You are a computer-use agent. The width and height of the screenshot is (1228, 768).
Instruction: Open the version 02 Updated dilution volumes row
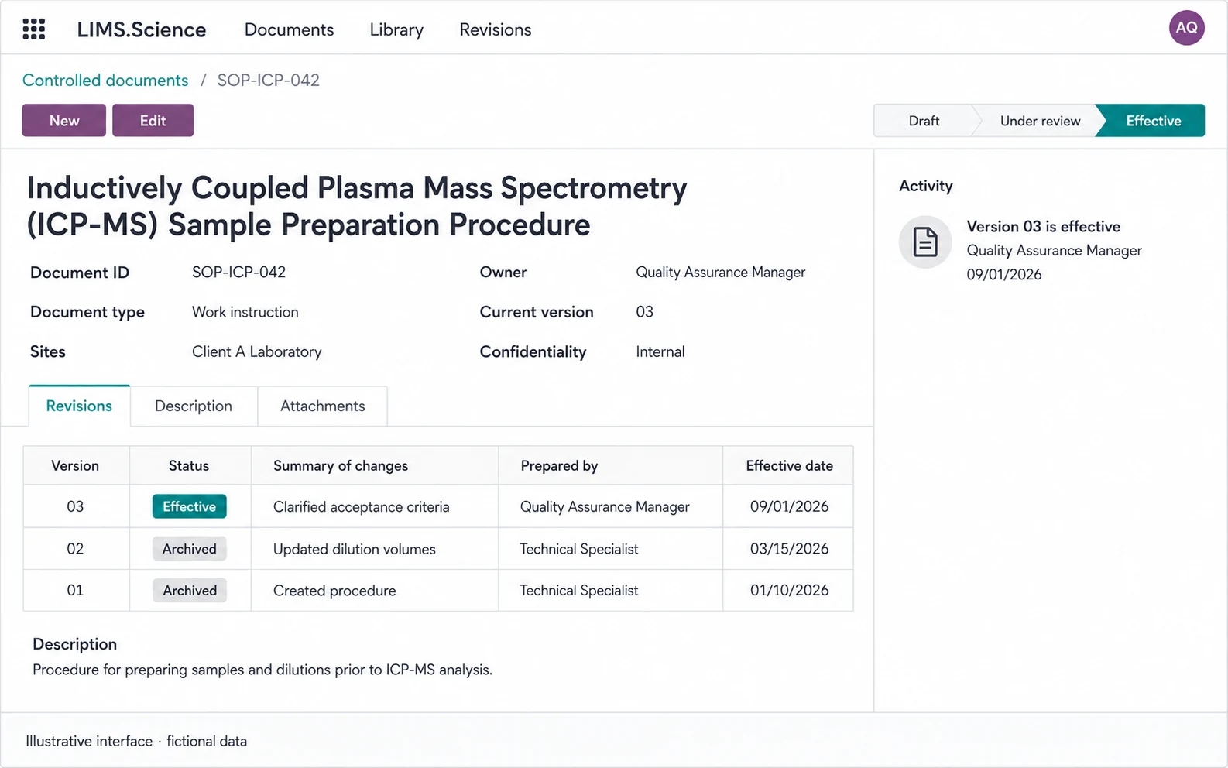(438, 549)
